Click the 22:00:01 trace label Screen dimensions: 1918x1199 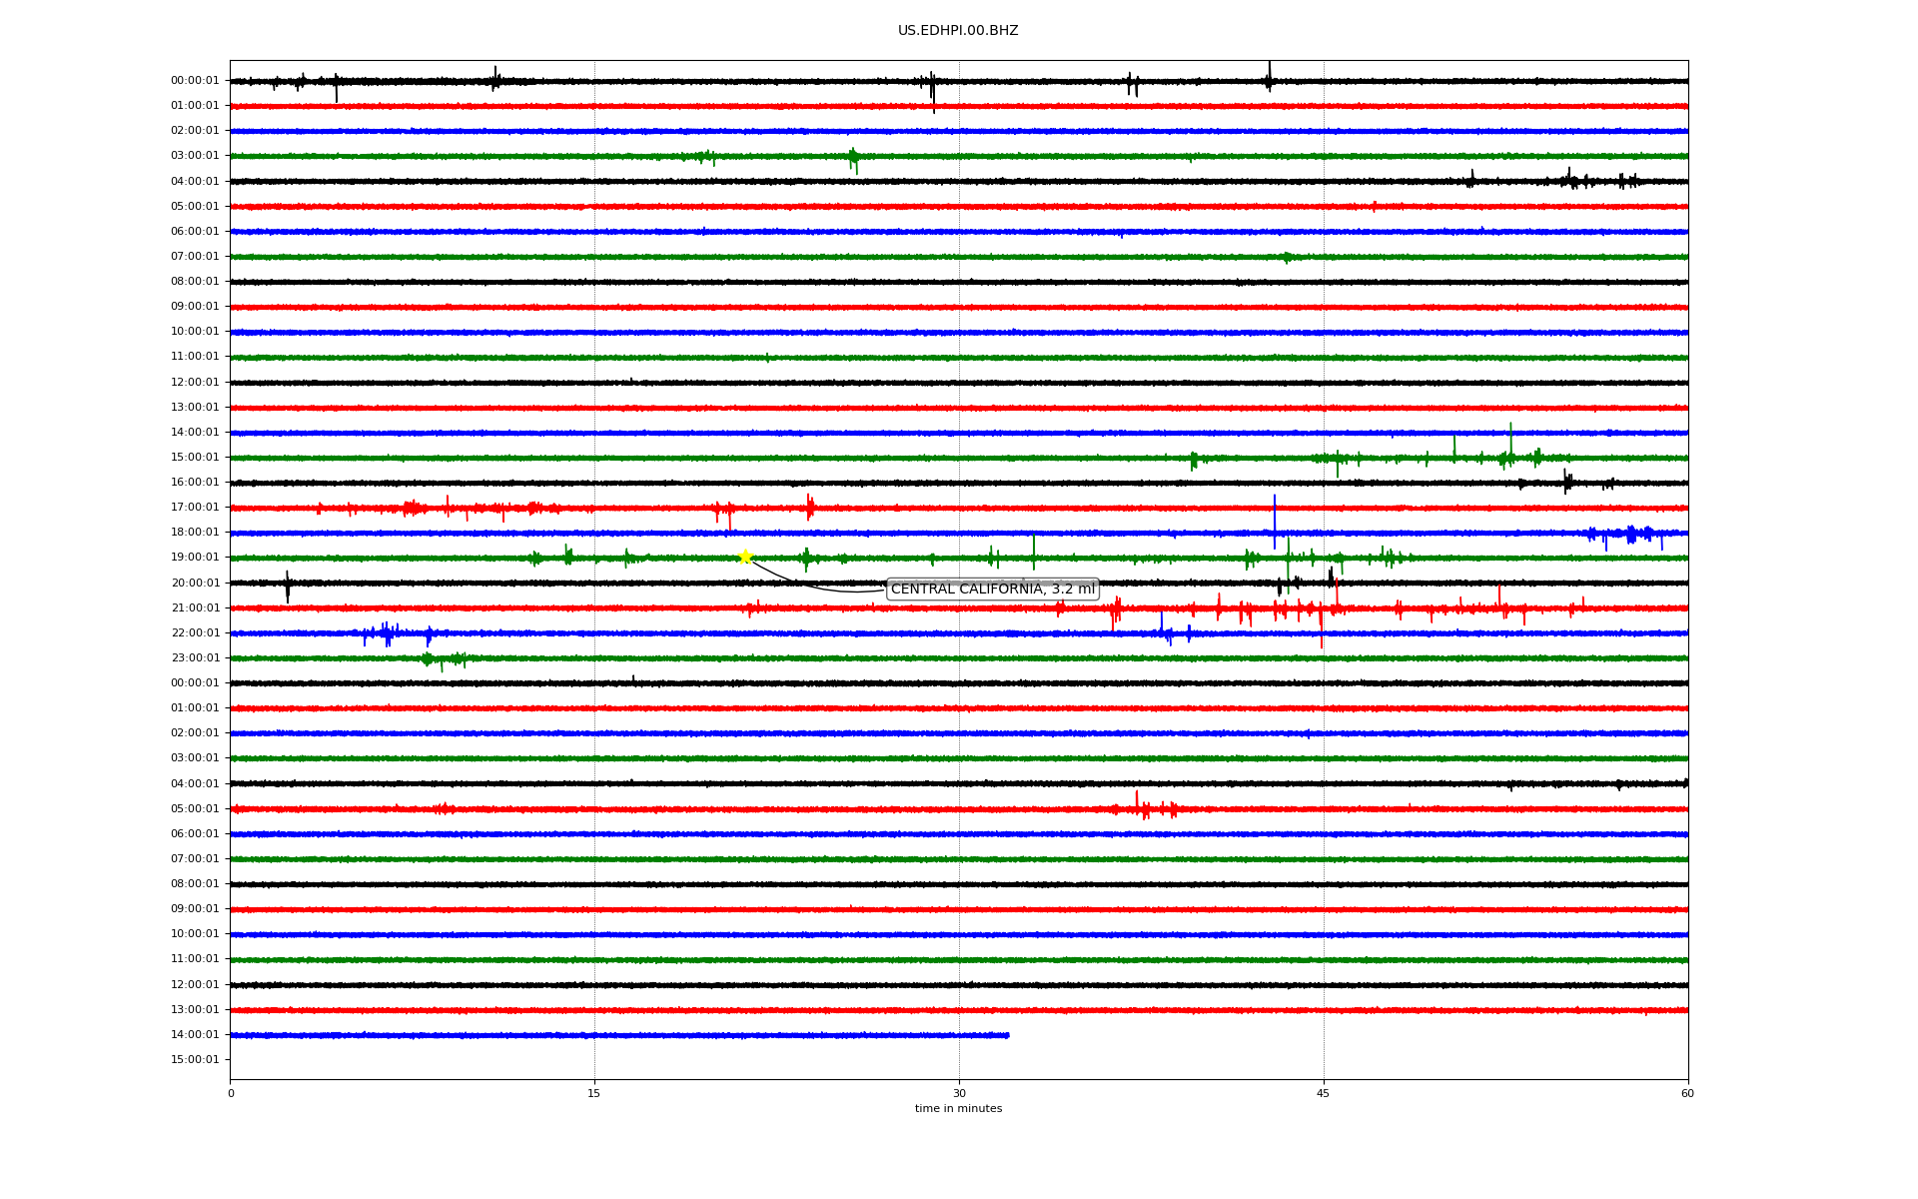[x=195, y=633]
